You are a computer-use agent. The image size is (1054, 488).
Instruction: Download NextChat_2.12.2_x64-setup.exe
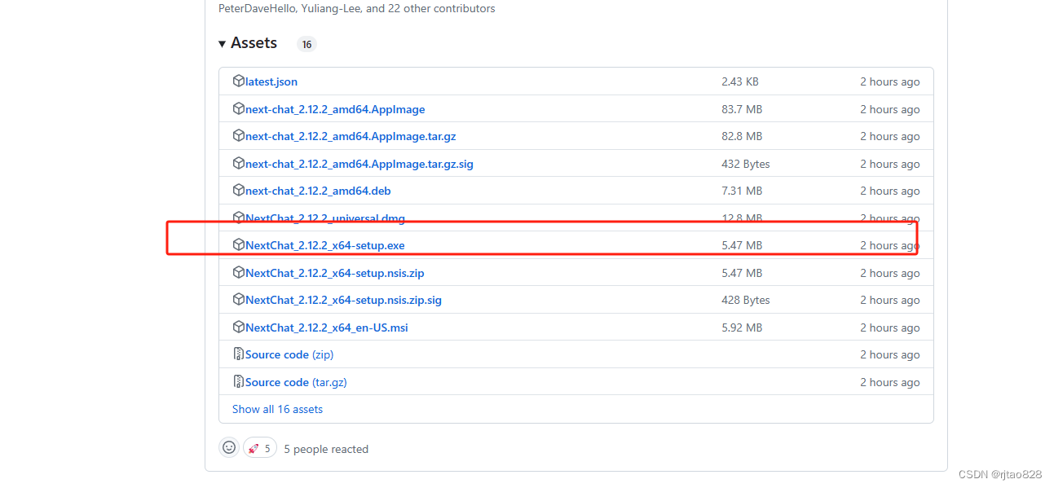(325, 245)
